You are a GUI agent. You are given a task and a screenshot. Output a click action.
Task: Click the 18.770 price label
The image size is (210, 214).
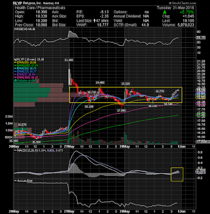coord(160,91)
